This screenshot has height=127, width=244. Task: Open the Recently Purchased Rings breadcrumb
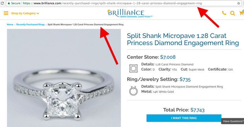click(x=30, y=25)
